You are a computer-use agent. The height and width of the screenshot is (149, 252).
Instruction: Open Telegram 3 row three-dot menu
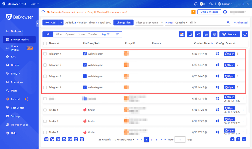[238, 65]
